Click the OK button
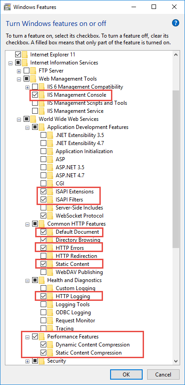 [126, 374]
